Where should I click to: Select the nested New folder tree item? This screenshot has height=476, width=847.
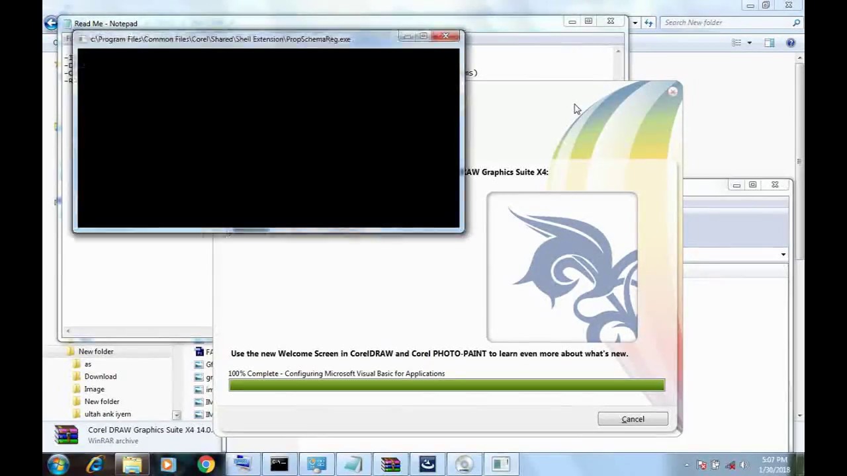101,402
